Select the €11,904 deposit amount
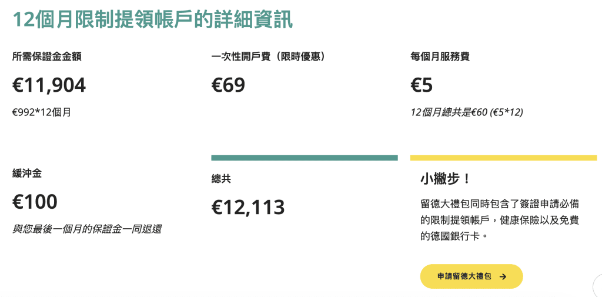This screenshot has height=297, width=602. click(49, 85)
